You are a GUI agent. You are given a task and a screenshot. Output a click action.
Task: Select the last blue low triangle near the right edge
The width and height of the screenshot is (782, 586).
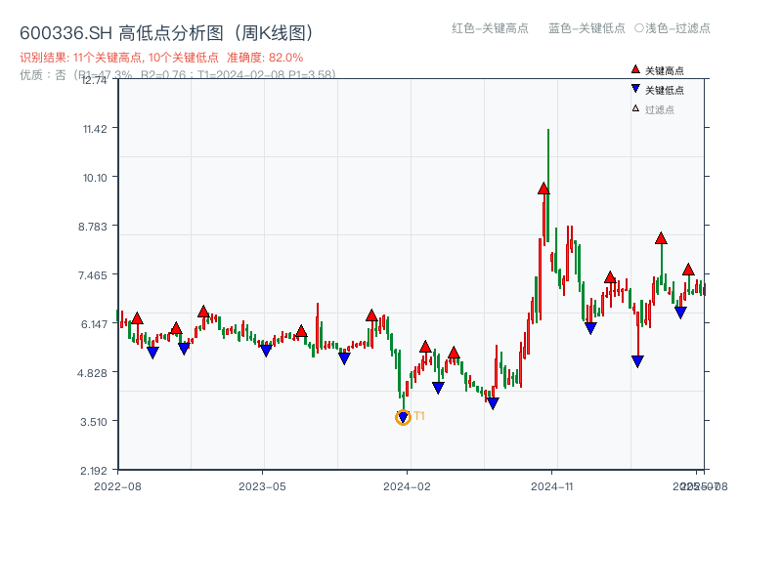pos(680,313)
